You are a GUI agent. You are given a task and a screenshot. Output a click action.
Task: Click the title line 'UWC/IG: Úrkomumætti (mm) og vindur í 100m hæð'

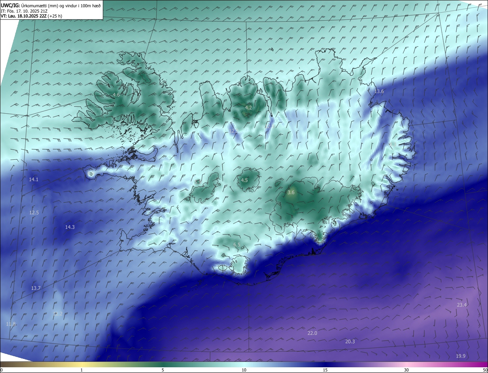pyautogui.click(x=51, y=5)
